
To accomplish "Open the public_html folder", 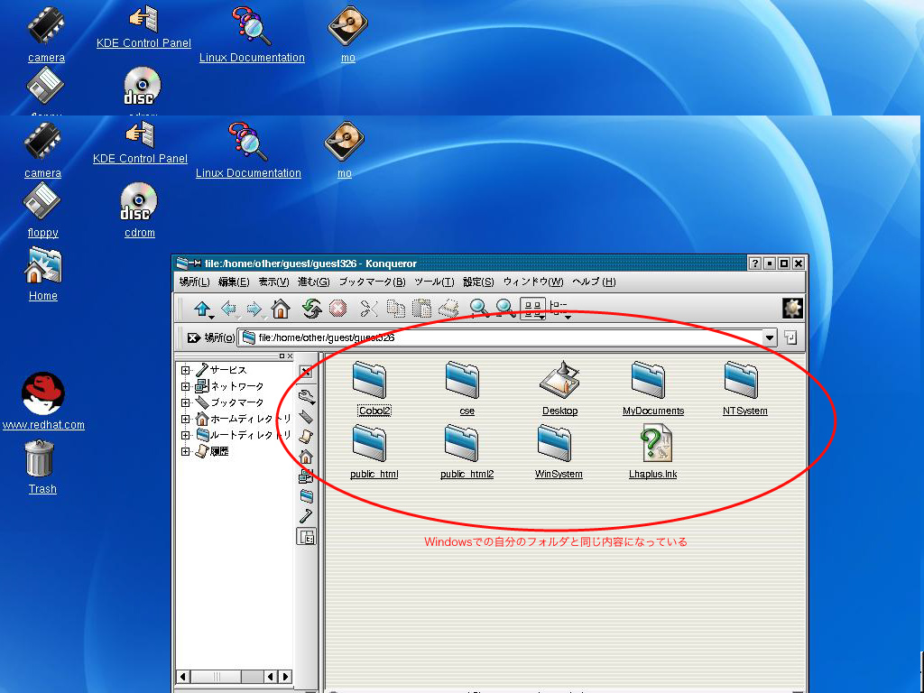I will 371,452.
